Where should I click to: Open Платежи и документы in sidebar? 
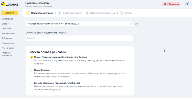[x=7, y=54]
